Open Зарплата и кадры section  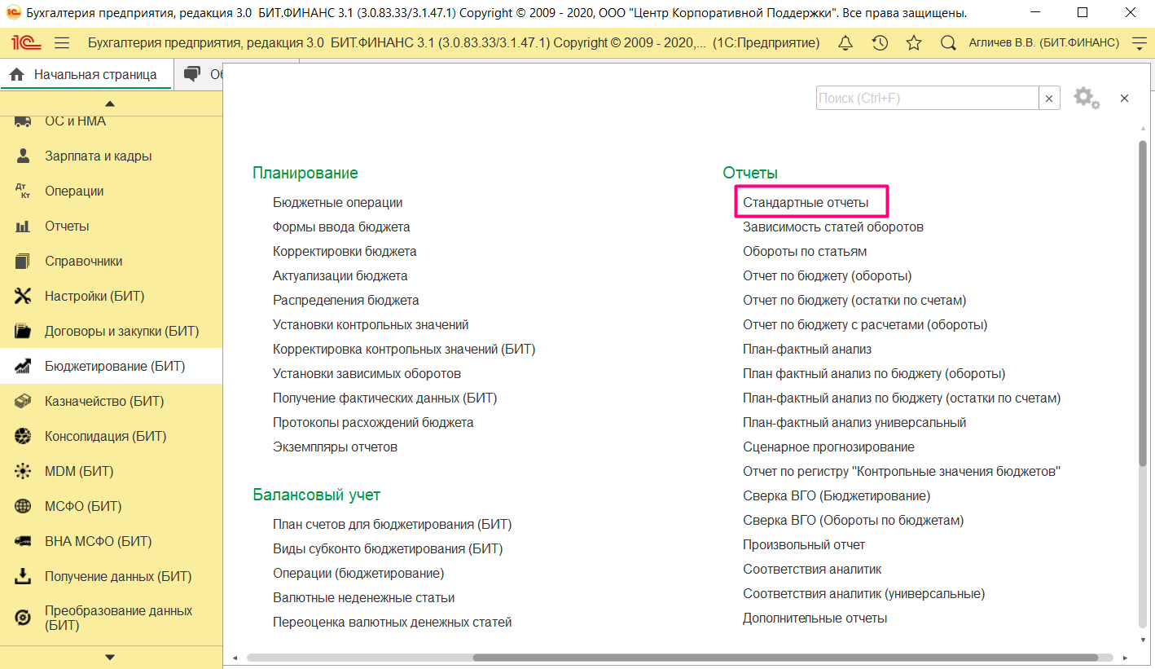point(111,156)
